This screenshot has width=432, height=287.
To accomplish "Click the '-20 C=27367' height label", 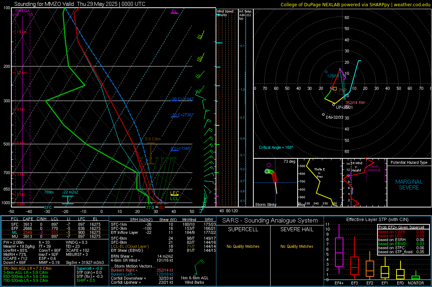I will pos(182,115).
